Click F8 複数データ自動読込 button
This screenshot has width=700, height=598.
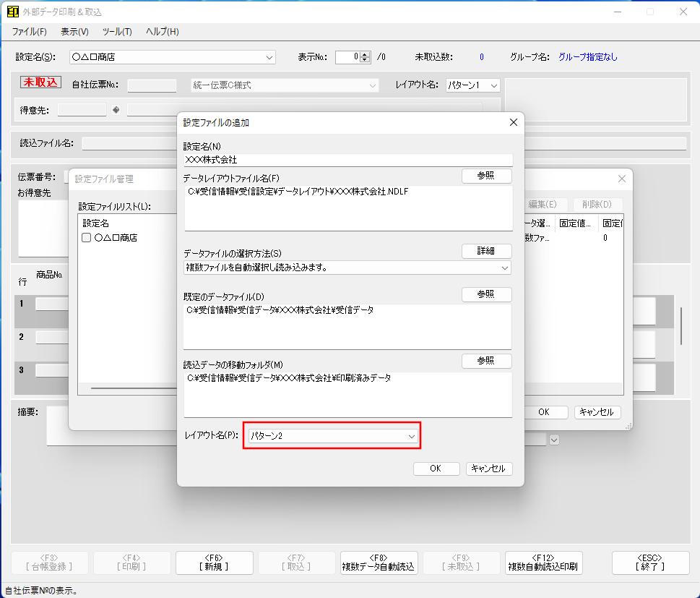click(379, 563)
